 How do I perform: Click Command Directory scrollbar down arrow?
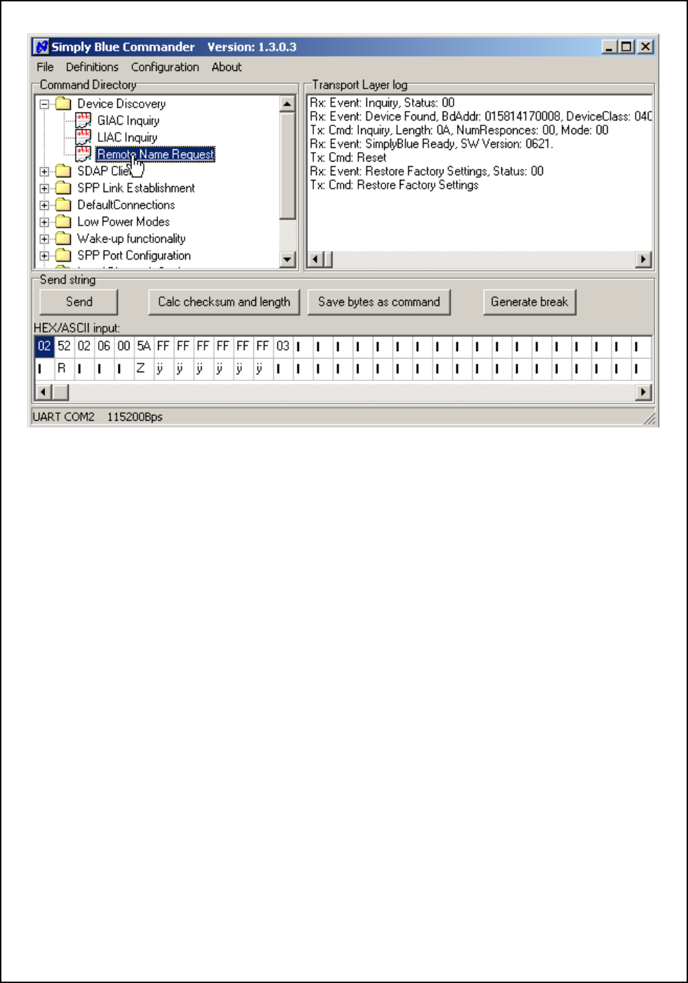click(x=287, y=259)
